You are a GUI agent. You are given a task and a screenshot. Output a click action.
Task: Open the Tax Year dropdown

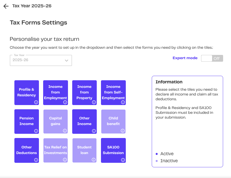tap(41, 60)
